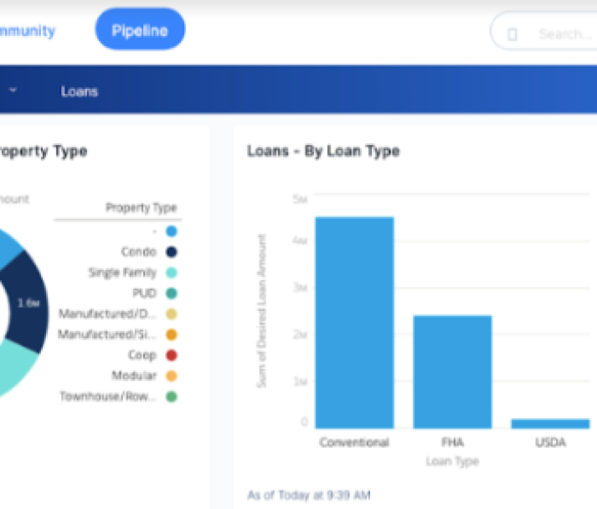Open the Loans - By Loan Type title
The height and width of the screenshot is (509, 597).
click(x=323, y=151)
